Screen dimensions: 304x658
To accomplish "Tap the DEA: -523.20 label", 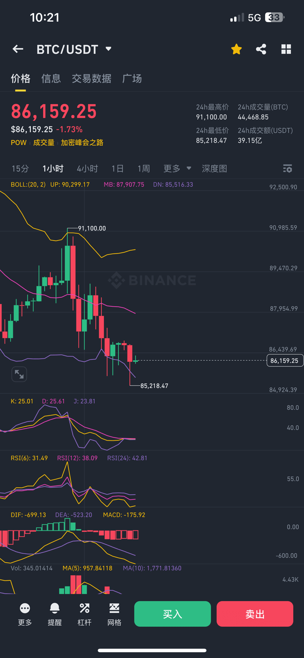I will (73, 515).
